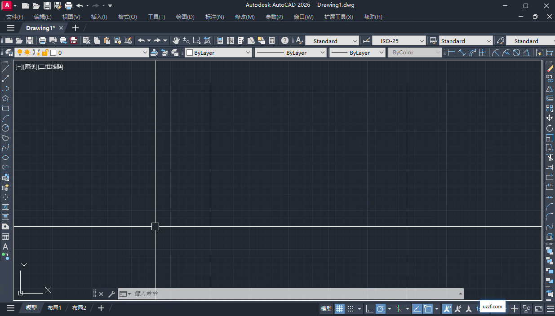Screen dimensions: 555x316
Task: Select the Circle drawing tool
Action: click(x=5, y=128)
